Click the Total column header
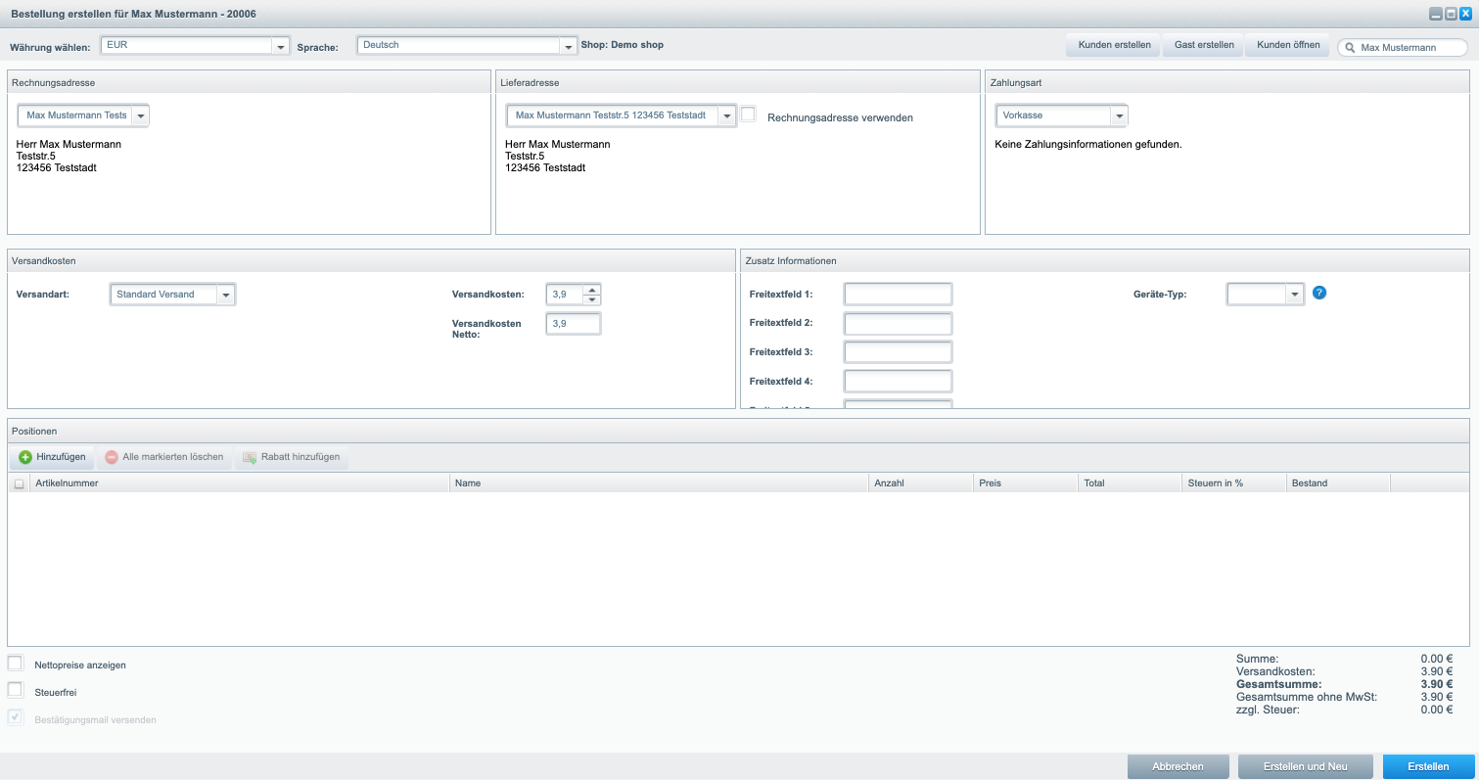 point(1130,483)
